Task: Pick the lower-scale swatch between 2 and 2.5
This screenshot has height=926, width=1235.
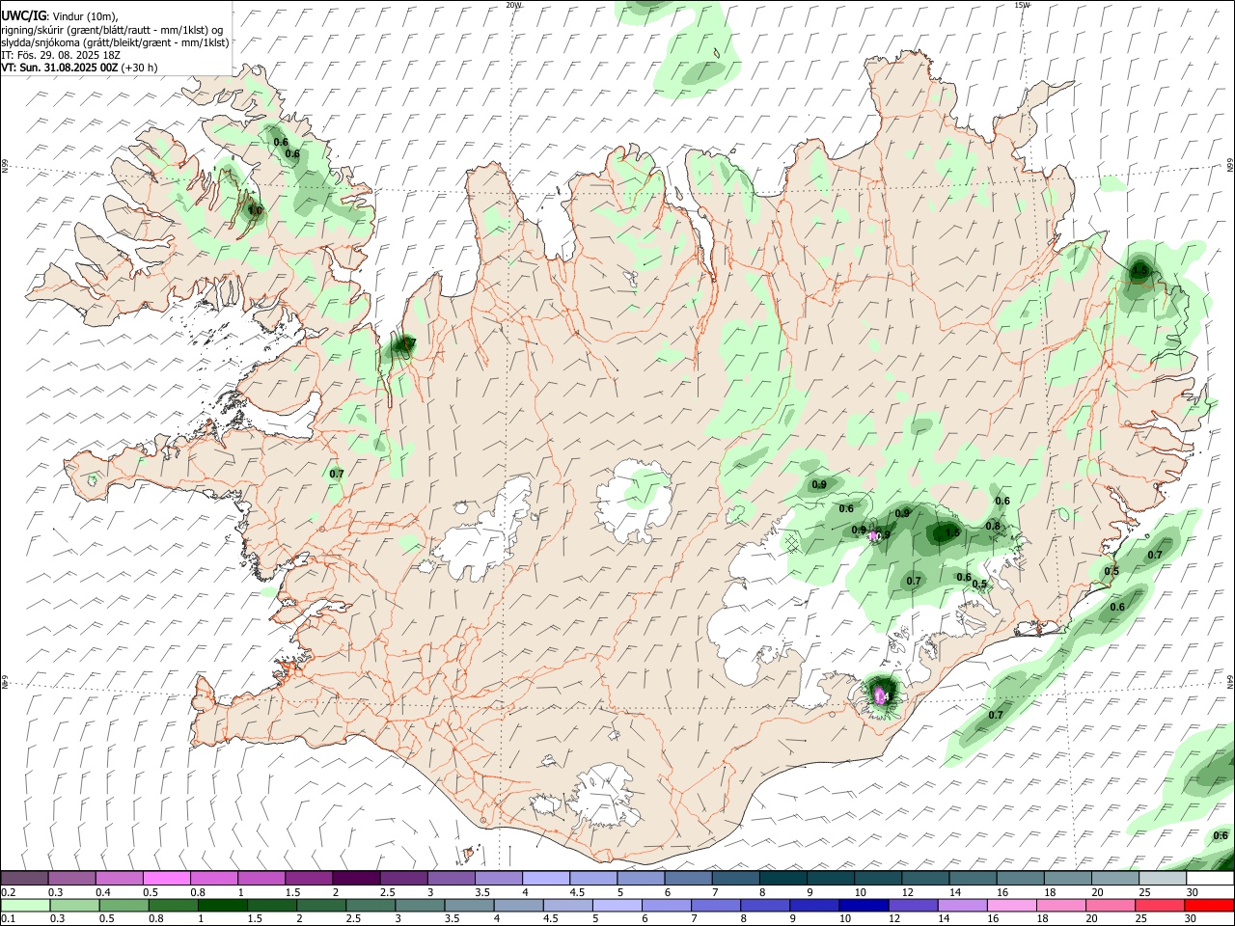Action: click(x=320, y=905)
